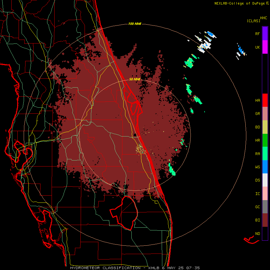
Task: Click the UK magenta legend swatch
Action: 265,47
